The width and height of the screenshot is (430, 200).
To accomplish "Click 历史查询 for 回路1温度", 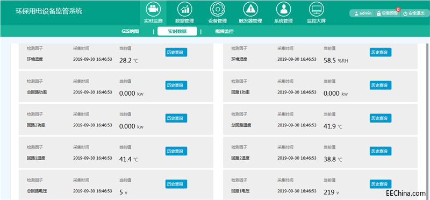I will click(x=176, y=151).
